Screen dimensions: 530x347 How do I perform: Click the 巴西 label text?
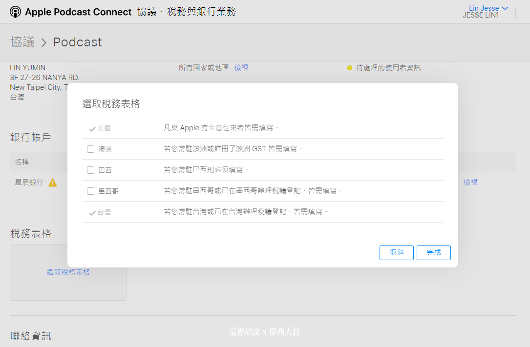click(x=105, y=170)
